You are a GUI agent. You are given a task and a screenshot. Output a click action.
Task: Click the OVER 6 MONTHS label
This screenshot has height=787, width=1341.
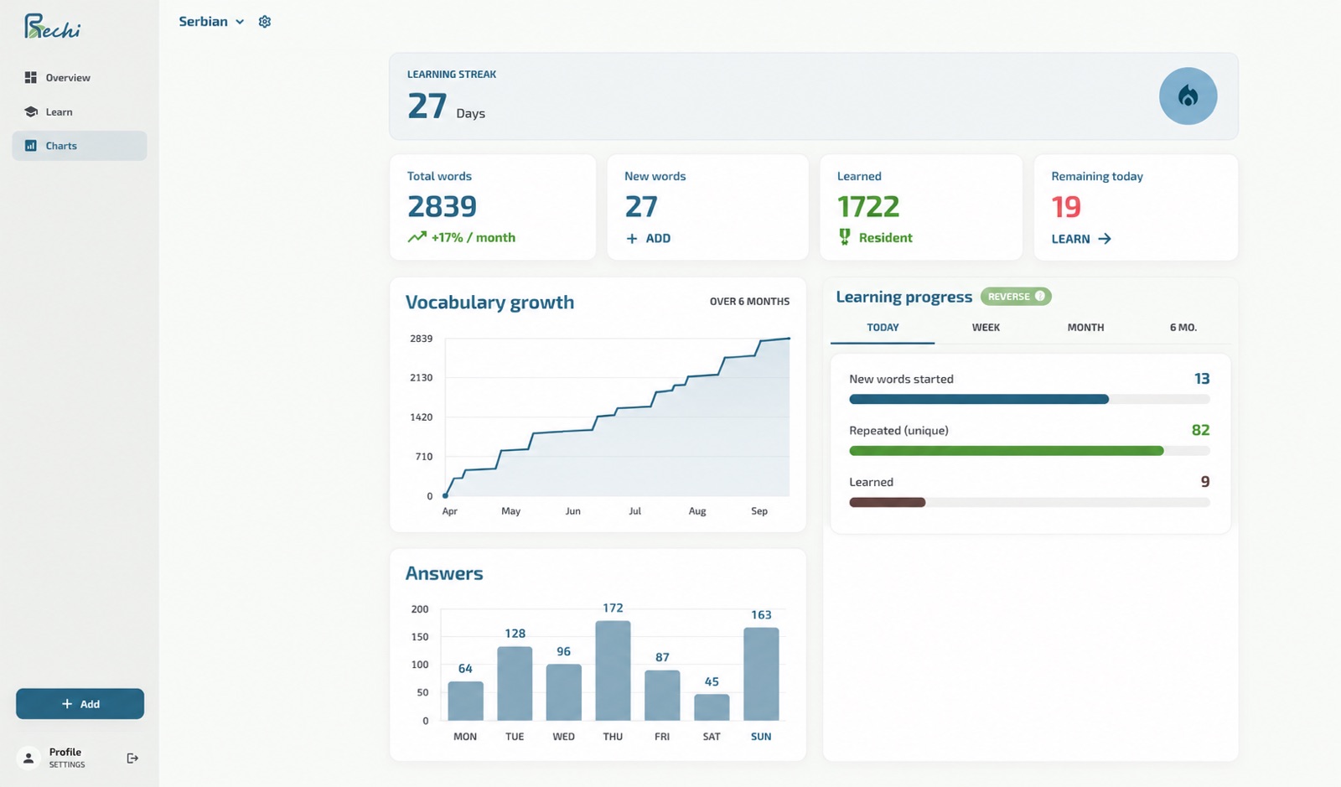(x=749, y=302)
